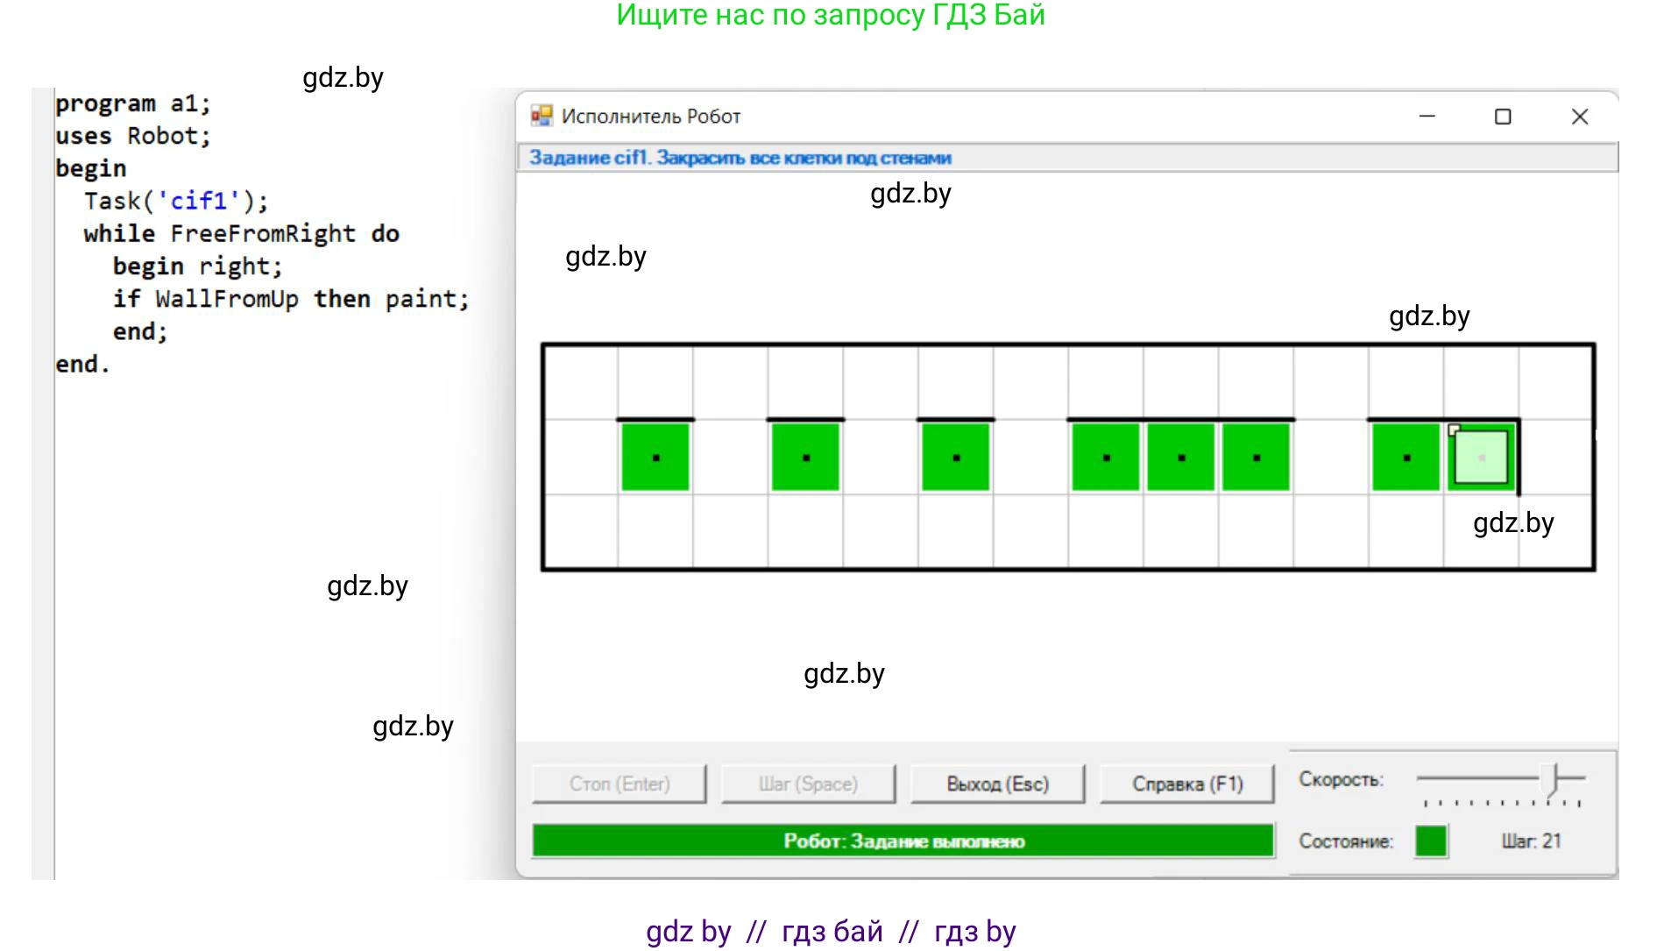Click the 'Ищите нас по запросу ГДЗ Бай' text
Screen dimensions: 1664x951
click(831, 15)
